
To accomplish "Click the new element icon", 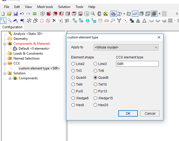I will 35,21.
